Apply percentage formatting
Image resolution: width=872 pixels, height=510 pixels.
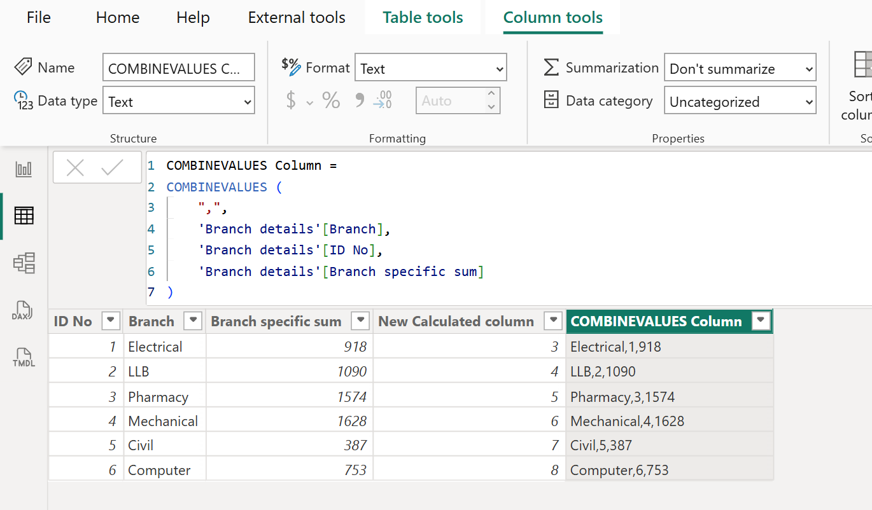click(331, 100)
